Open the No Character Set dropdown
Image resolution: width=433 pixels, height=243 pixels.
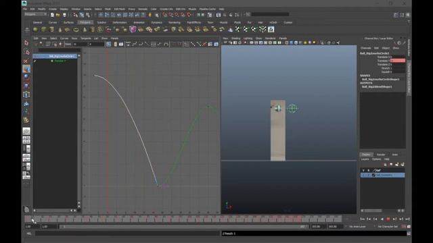click(388, 227)
